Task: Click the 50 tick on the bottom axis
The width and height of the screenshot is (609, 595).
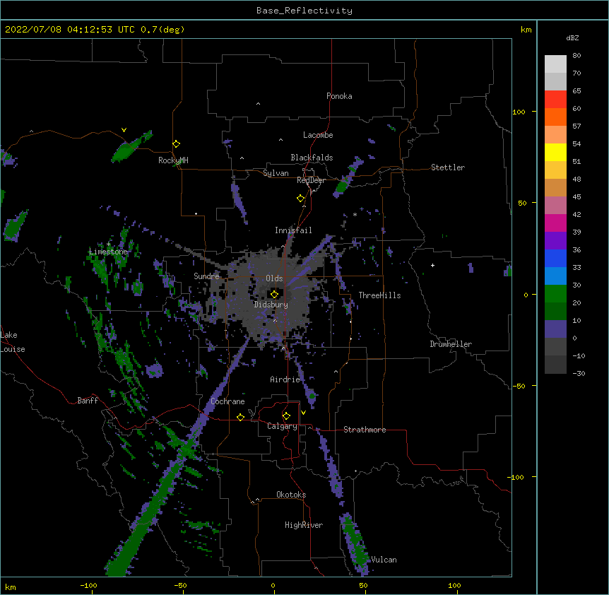Action: click(x=363, y=585)
